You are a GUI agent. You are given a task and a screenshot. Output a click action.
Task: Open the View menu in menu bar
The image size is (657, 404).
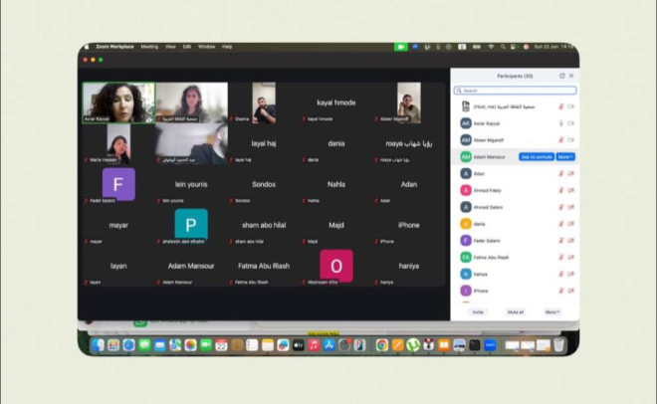(170, 46)
